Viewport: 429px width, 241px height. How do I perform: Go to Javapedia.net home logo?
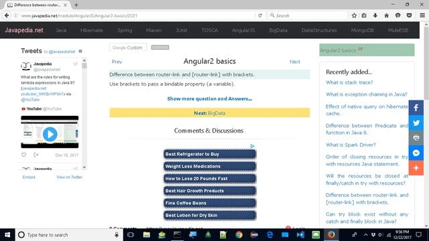pos(24,30)
